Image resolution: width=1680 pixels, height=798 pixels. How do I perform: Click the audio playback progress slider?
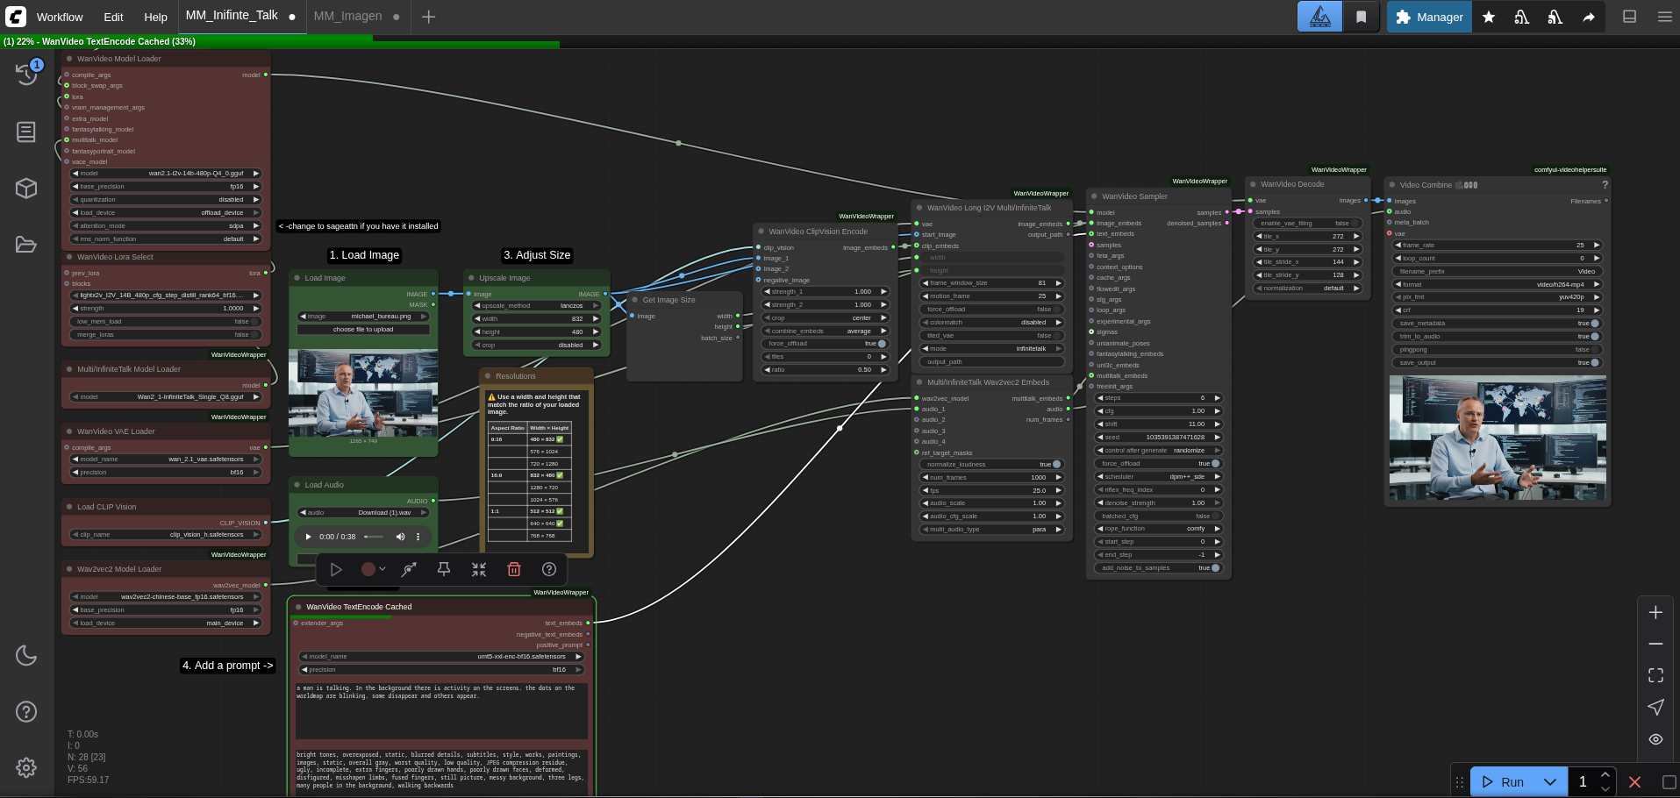[x=374, y=537]
